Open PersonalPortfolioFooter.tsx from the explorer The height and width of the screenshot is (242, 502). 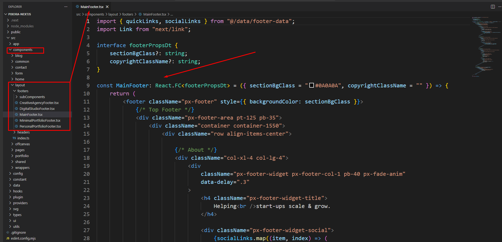tap(40, 126)
